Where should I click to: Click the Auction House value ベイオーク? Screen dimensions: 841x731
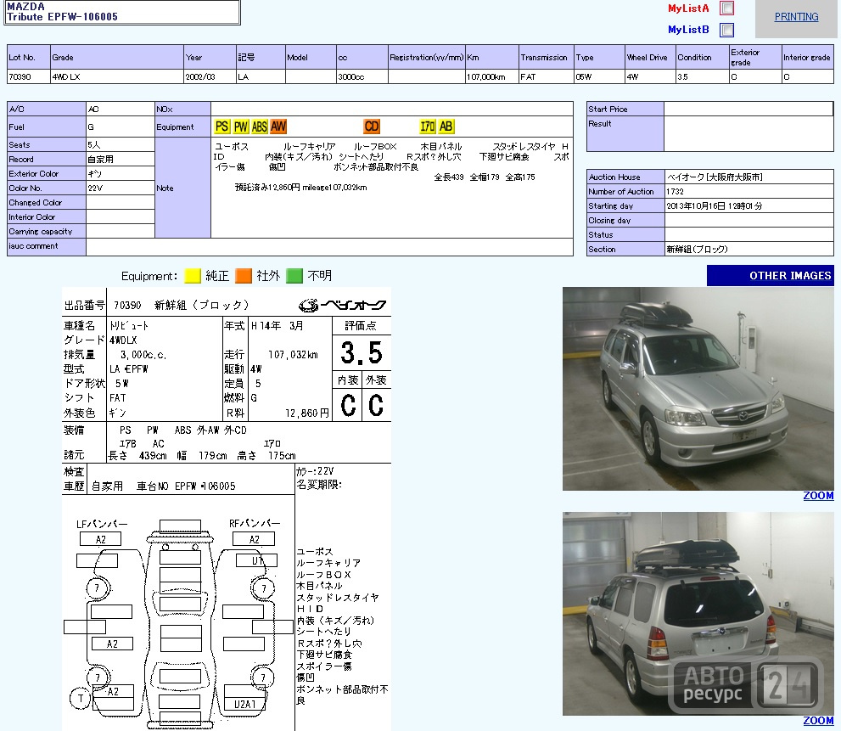(x=715, y=177)
